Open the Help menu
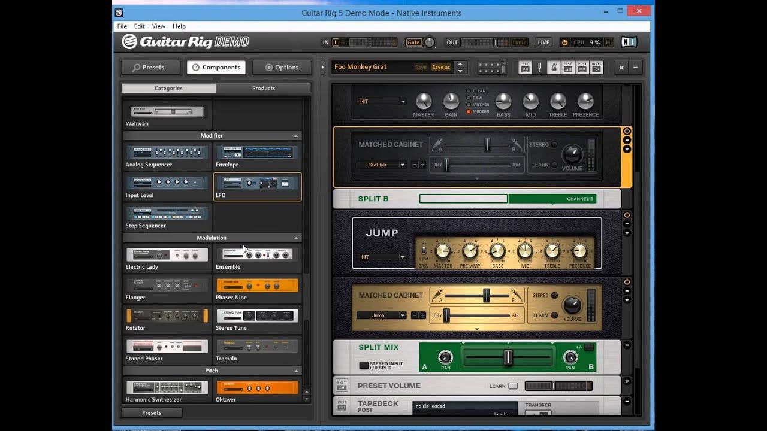 179,26
